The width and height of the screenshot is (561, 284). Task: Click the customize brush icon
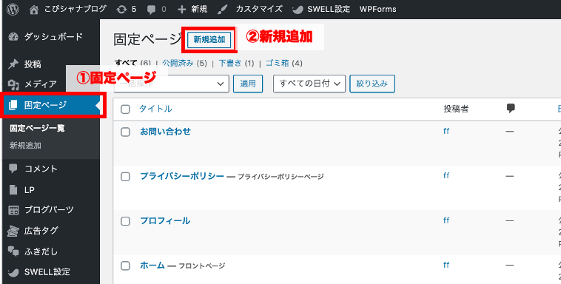click(222, 10)
